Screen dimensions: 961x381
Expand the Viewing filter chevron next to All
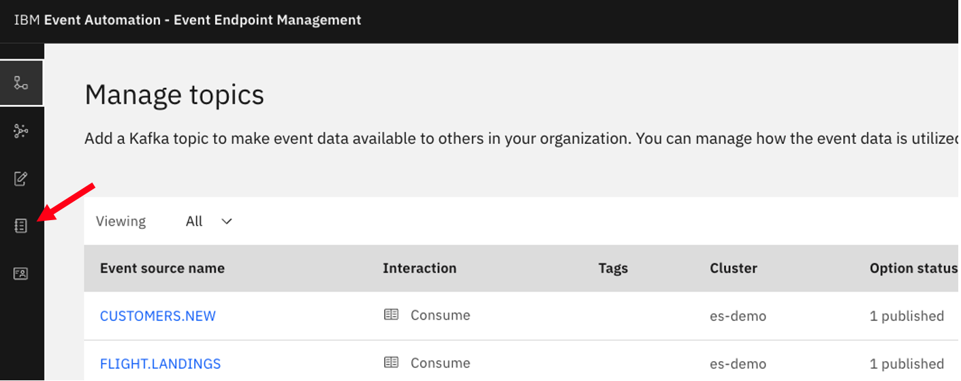(x=227, y=222)
